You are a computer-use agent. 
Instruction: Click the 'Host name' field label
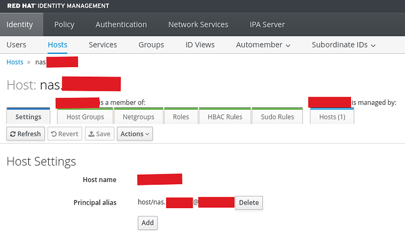tap(99, 180)
